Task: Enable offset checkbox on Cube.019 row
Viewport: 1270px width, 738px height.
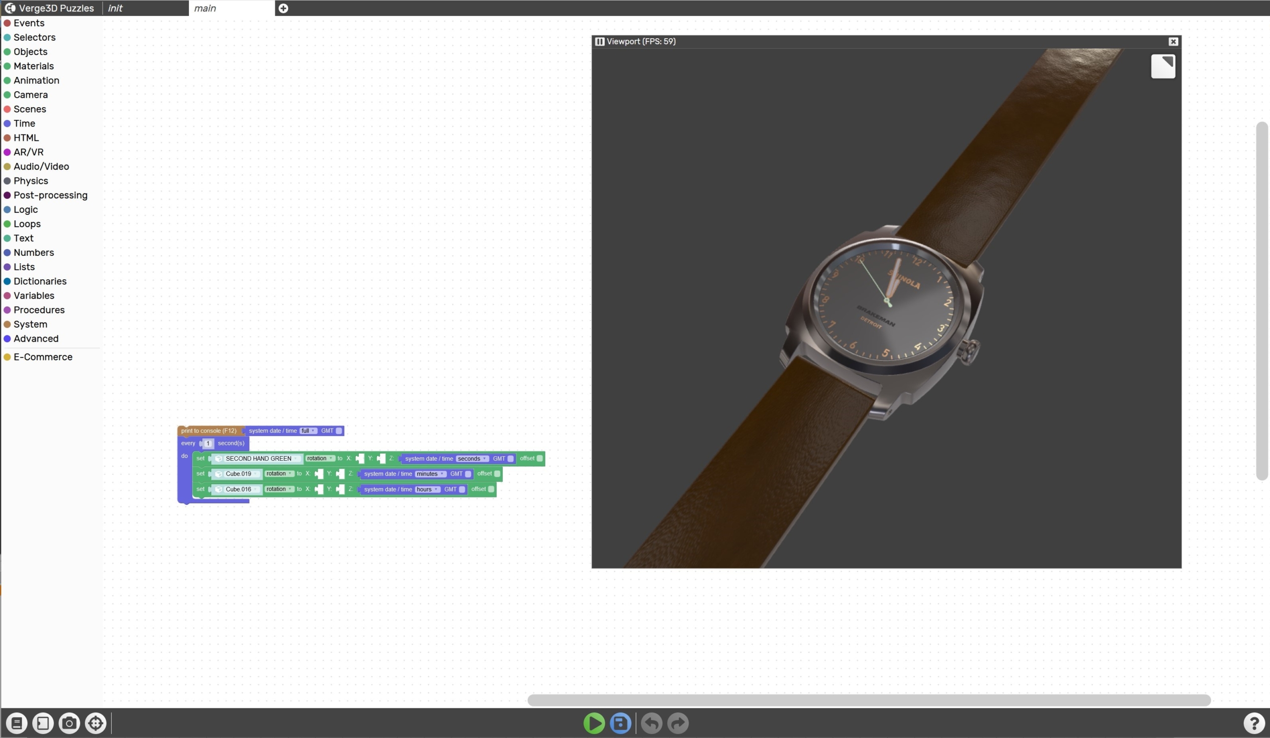Action: [x=497, y=474]
